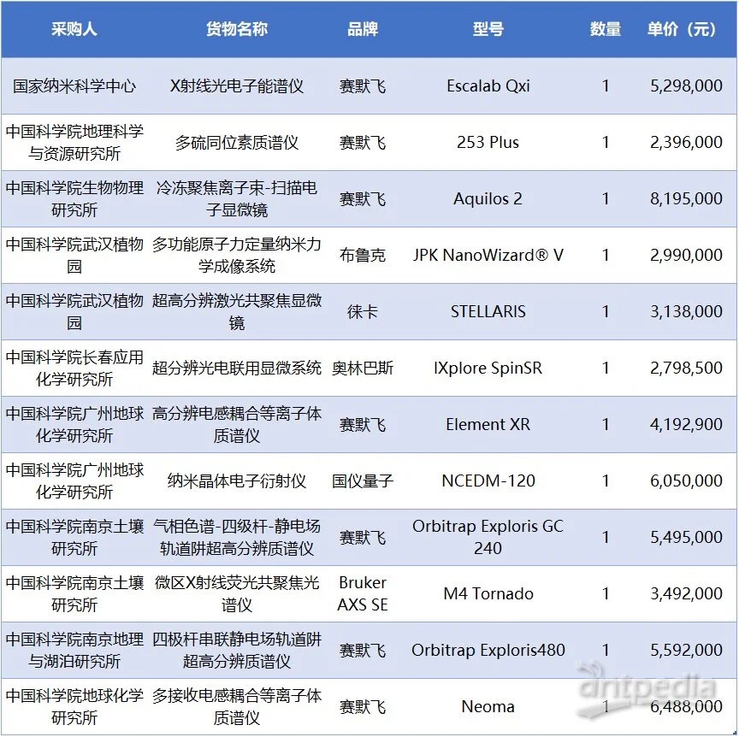Click the price 6,050,000
Screen dimensions: 739x737
686,481
